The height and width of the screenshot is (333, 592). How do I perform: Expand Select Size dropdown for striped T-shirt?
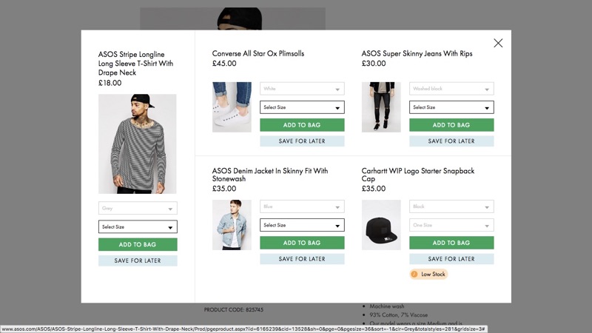[138, 227]
